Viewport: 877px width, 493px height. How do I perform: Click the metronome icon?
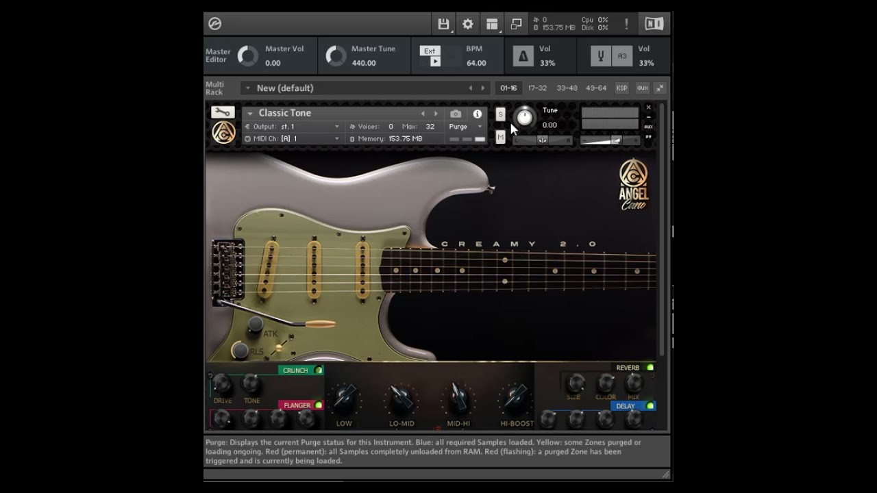(523, 56)
